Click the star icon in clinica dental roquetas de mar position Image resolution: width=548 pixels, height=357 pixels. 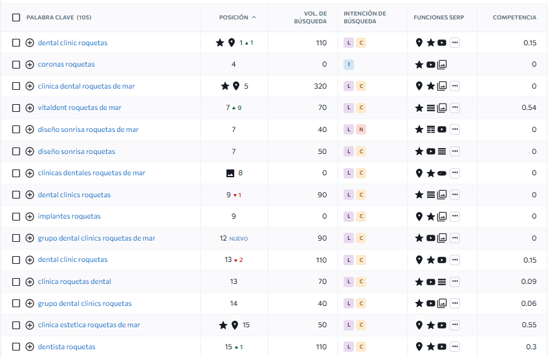225,86
